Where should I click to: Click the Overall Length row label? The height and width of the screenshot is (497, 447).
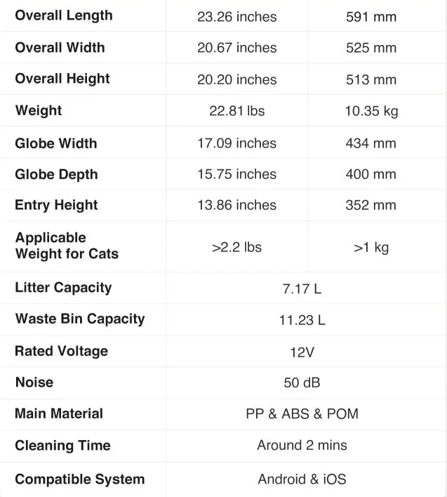(x=64, y=15)
